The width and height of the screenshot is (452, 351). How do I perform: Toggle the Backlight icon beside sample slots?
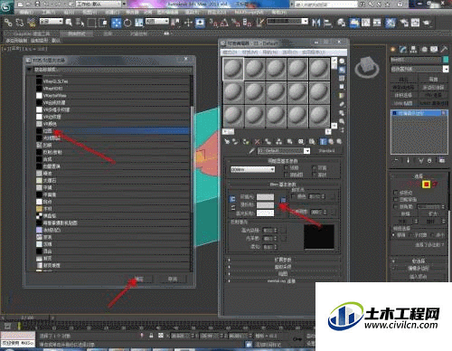[x=342, y=70]
